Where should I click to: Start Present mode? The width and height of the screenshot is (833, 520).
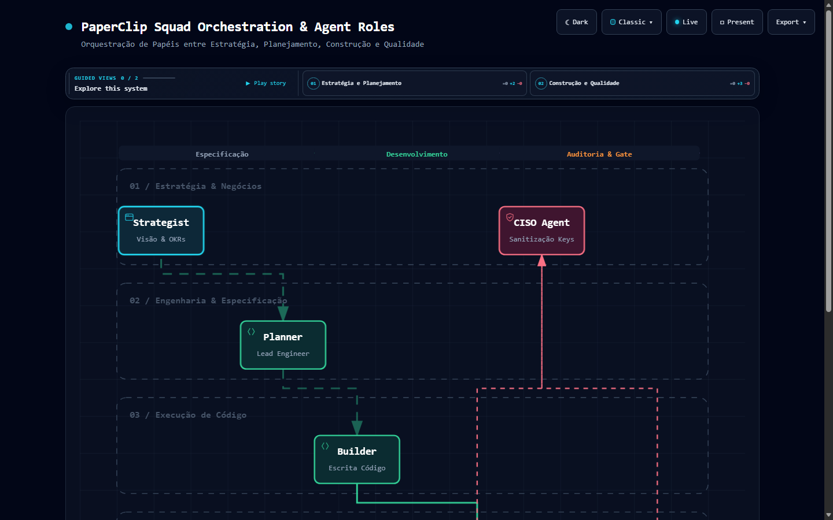[x=736, y=22]
